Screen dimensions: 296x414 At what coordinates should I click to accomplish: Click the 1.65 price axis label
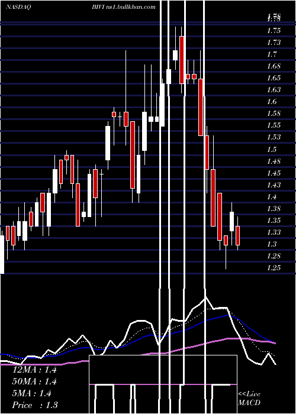point(274,78)
